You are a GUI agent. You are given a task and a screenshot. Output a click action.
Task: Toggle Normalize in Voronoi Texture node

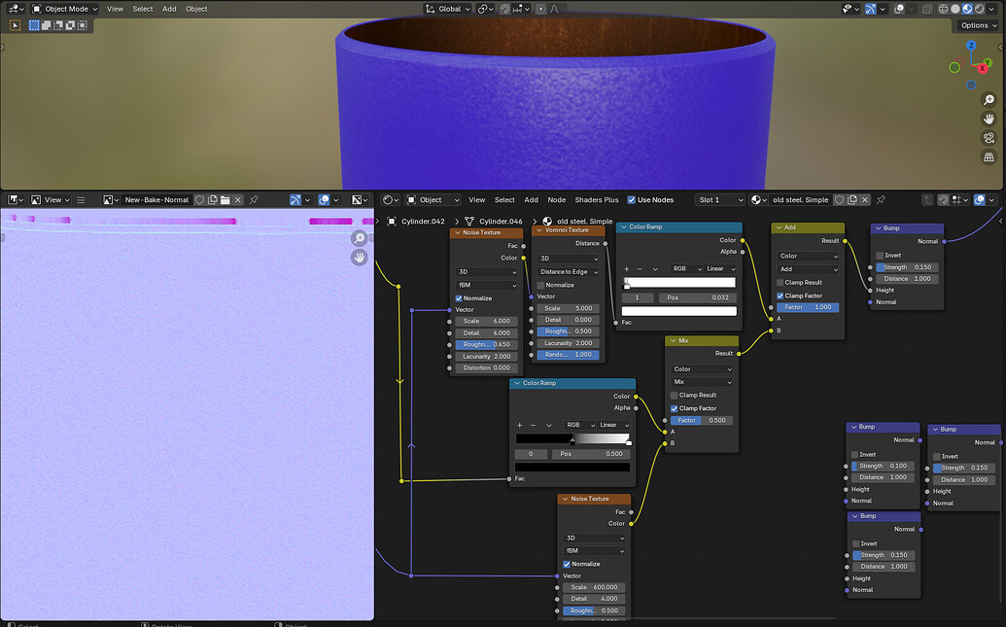point(540,285)
